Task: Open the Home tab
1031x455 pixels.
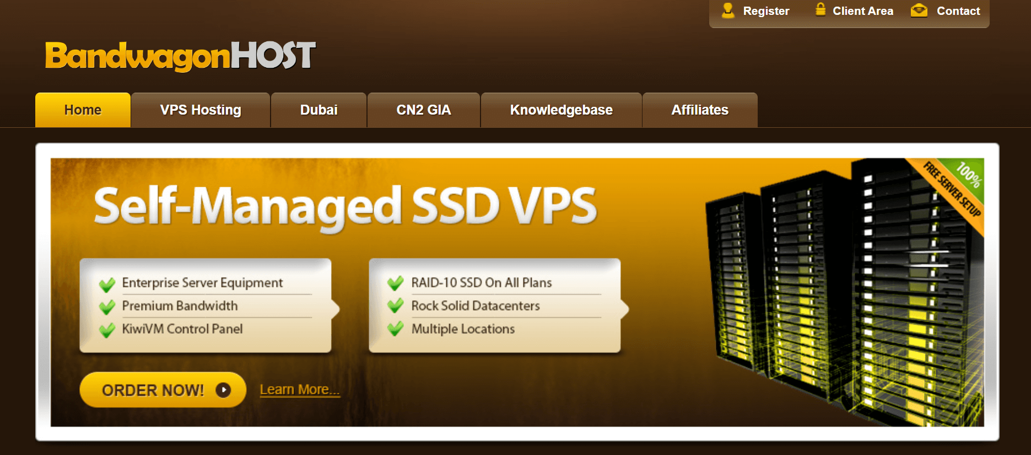Action: click(x=83, y=110)
